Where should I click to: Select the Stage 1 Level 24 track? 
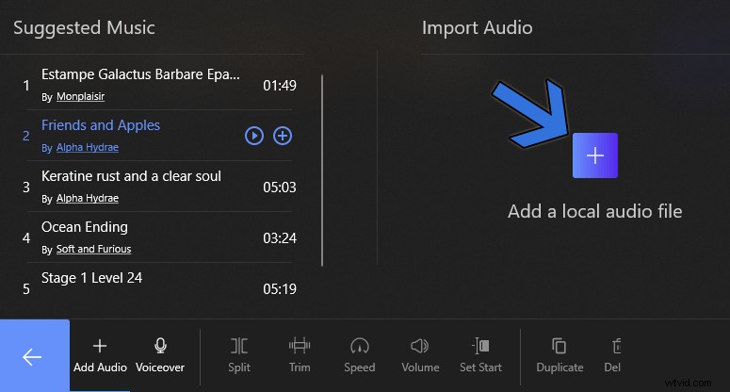[91, 278]
